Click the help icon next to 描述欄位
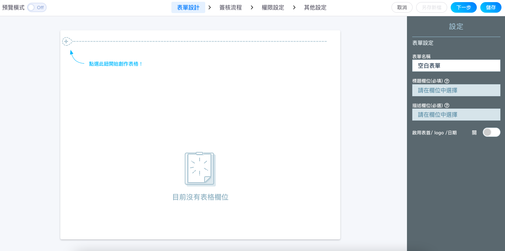Image resolution: width=505 pixels, height=251 pixels. (447, 105)
